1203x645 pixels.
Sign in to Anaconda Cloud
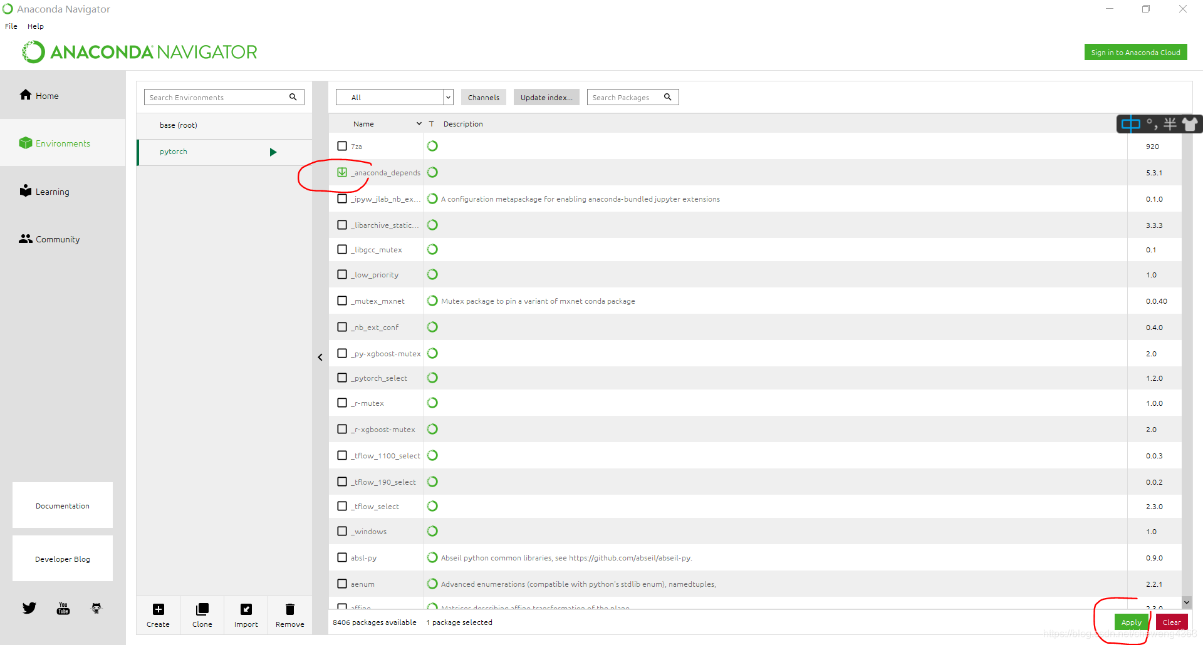click(x=1135, y=53)
